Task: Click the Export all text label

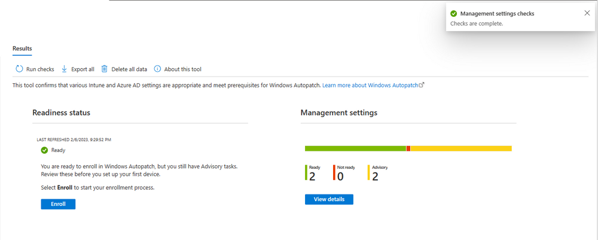Action: coord(83,69)
